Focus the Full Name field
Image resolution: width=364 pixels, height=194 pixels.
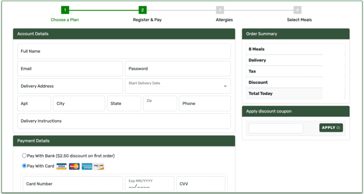(x=124, y=51)
